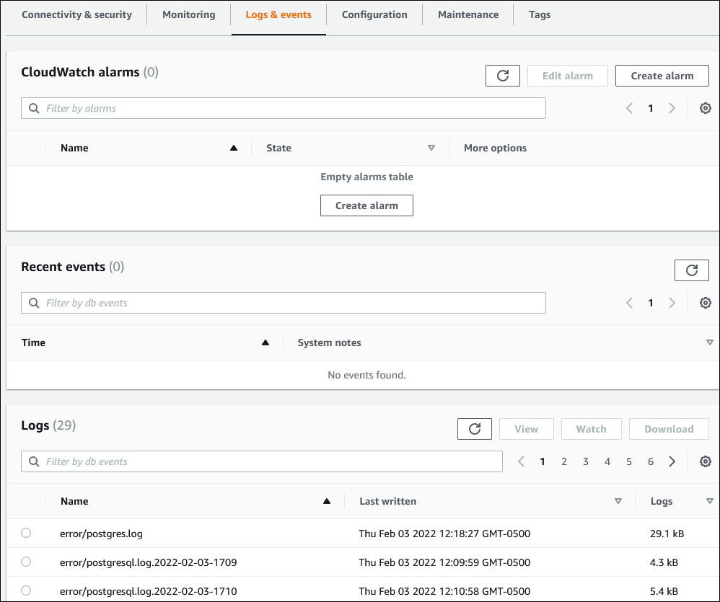Screen dimensions: 720x602
Task: Click the Watch button for logs
Action: click(x=591, y=428)
